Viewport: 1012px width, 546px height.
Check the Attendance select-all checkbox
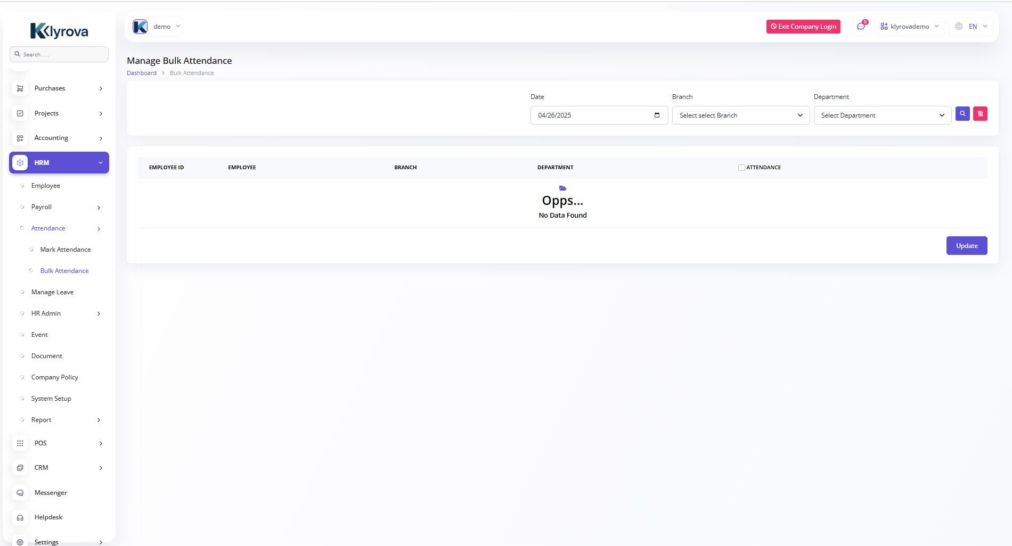point(741,168)
